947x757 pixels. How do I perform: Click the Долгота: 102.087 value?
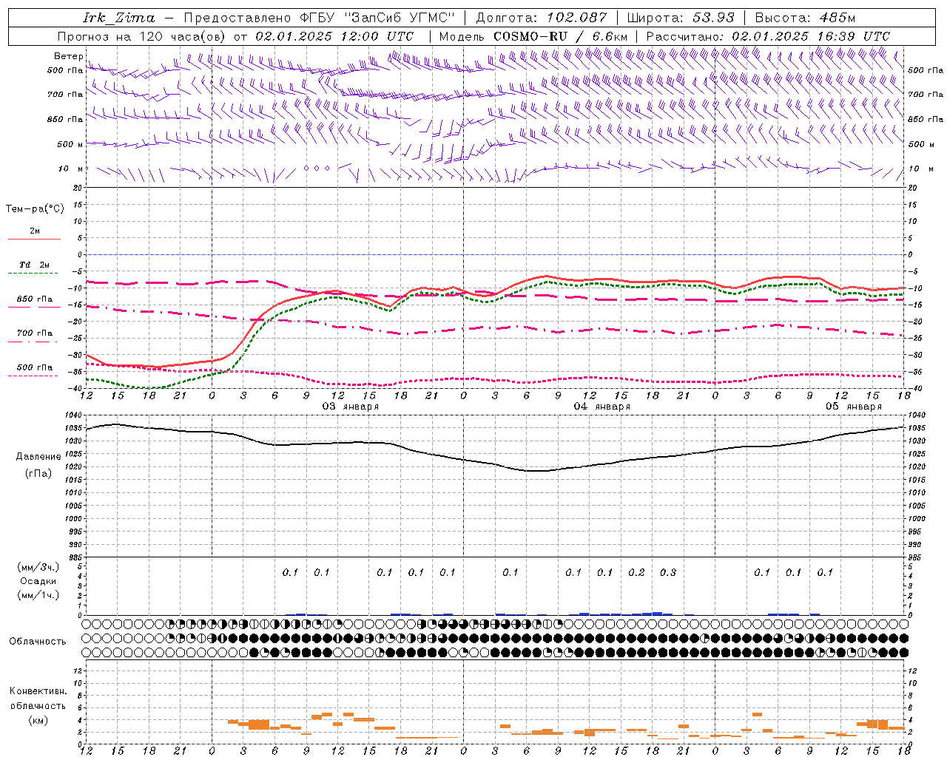542,18
